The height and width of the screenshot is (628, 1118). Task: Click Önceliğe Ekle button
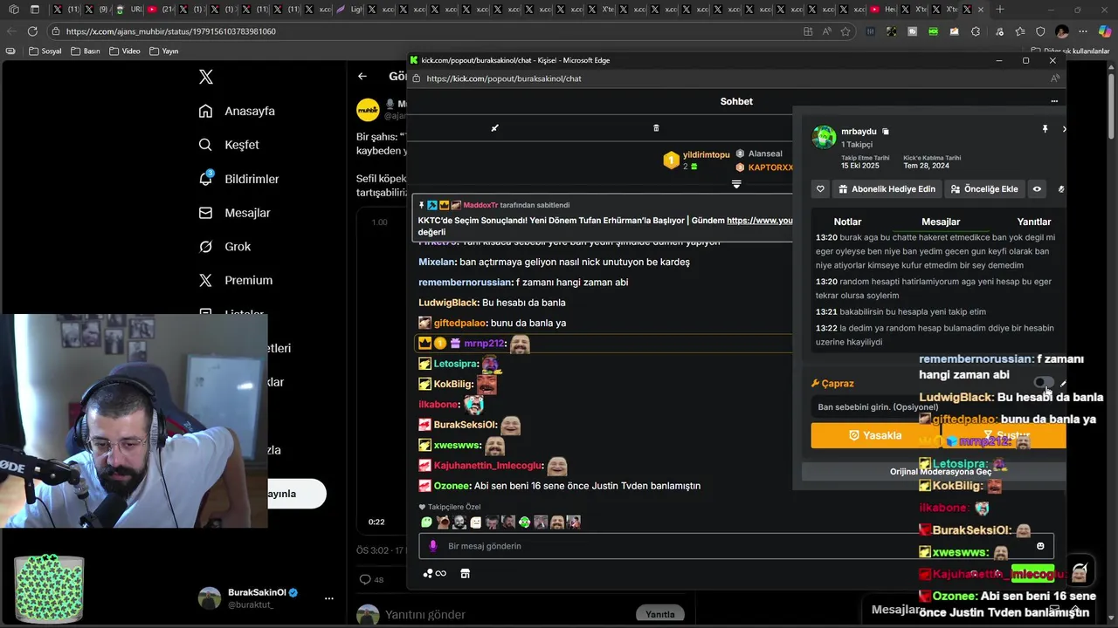(x=984, y=188)
